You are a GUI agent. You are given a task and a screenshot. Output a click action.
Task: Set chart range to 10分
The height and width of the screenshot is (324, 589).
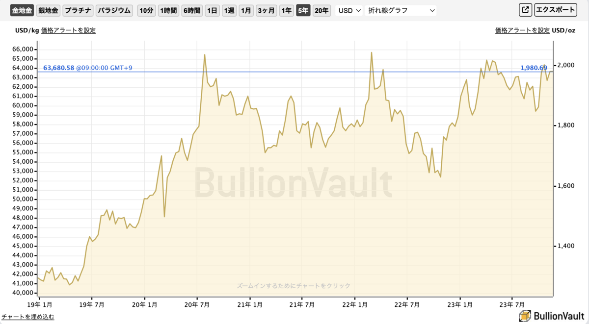(146, 10)
